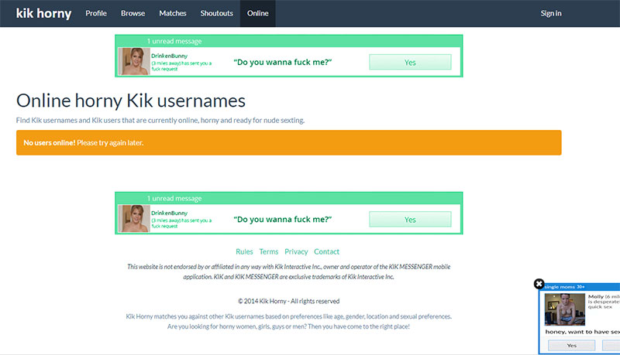Click the site logo in the navbar
Viewport: 620px width, 355px height.
tap(43, 13)
